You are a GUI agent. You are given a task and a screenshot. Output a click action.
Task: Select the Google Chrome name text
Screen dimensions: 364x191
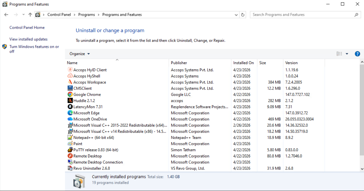pyautogui.click(x=87, y=94)
